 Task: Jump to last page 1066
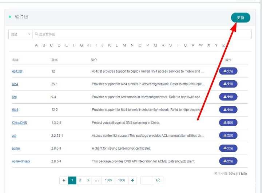[x=122, y=180]
